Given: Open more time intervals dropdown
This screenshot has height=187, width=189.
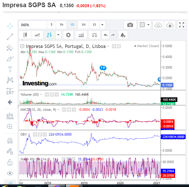Looking at the screenshot, I should [102, 25].
